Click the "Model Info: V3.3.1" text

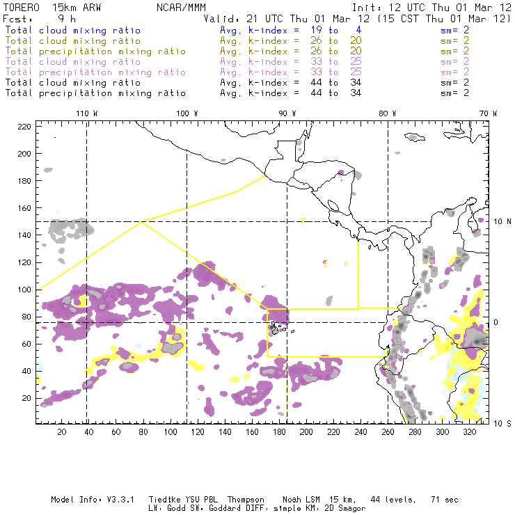point(93,500)
